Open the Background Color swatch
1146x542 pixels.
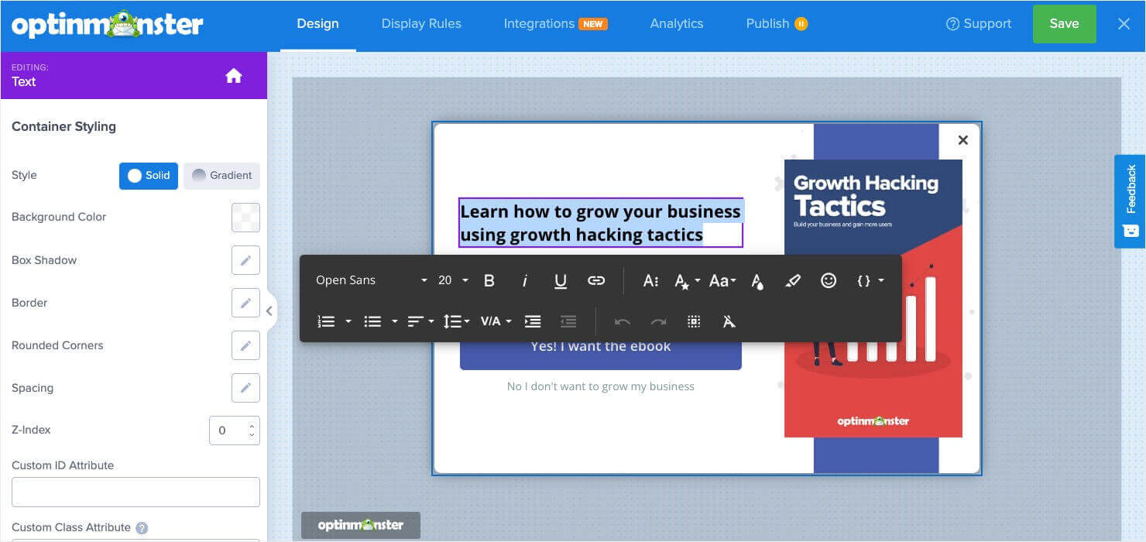click(245, 218)
